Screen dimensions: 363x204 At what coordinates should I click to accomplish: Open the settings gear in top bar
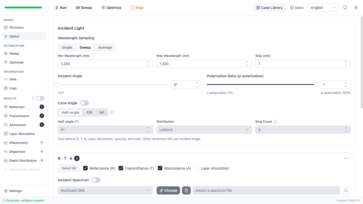point(356,8)
